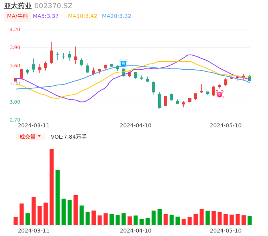
Task: Click the 2024-04-10 date under volume chart
Action: click(136, 231)
